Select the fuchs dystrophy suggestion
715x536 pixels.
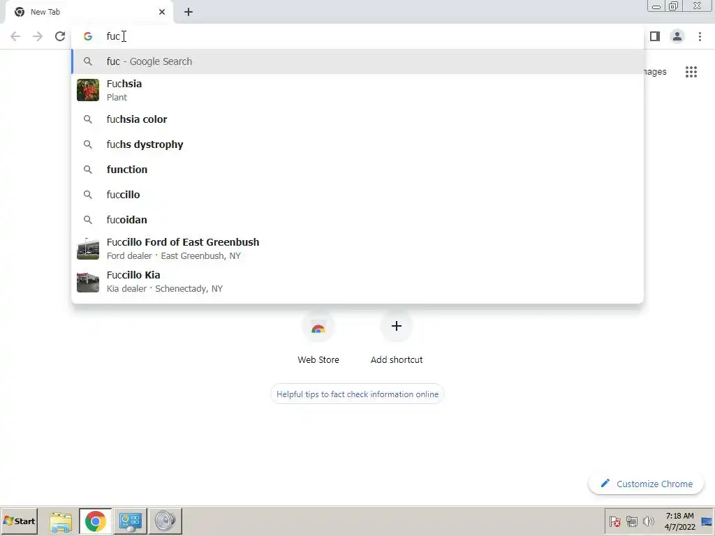click(357, 144)
